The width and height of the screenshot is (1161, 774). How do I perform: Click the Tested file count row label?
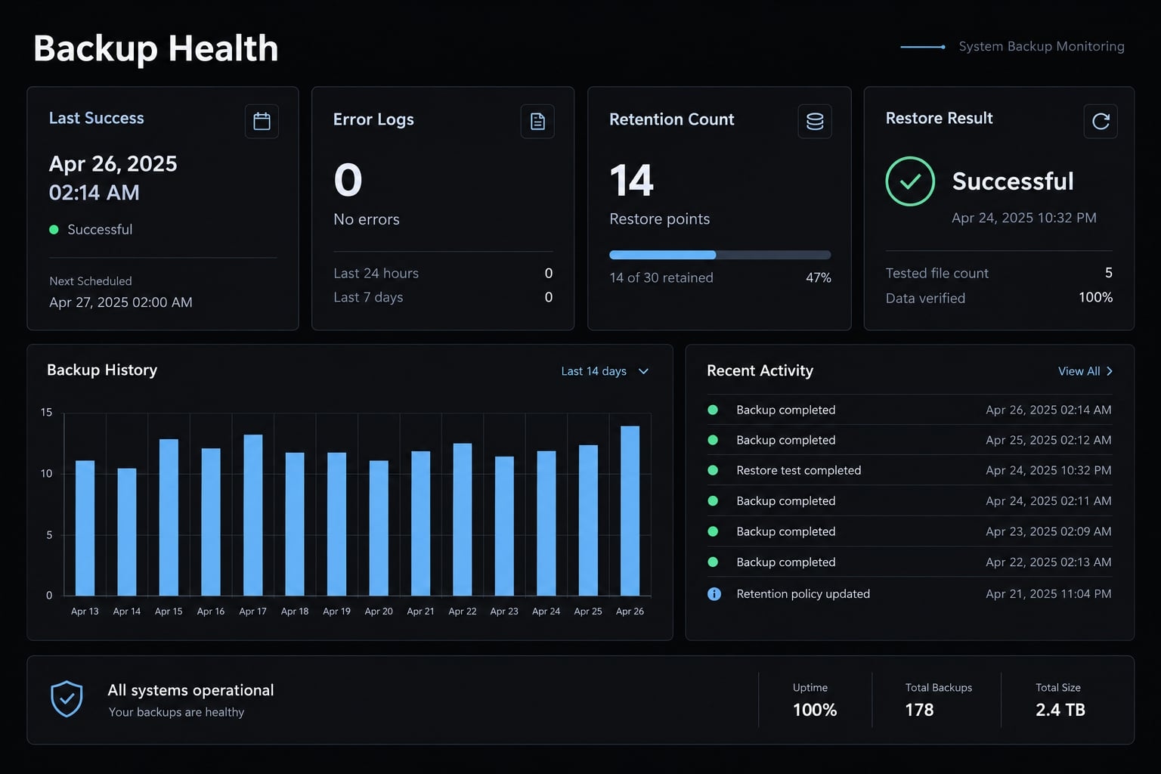[x=937, y=273]
